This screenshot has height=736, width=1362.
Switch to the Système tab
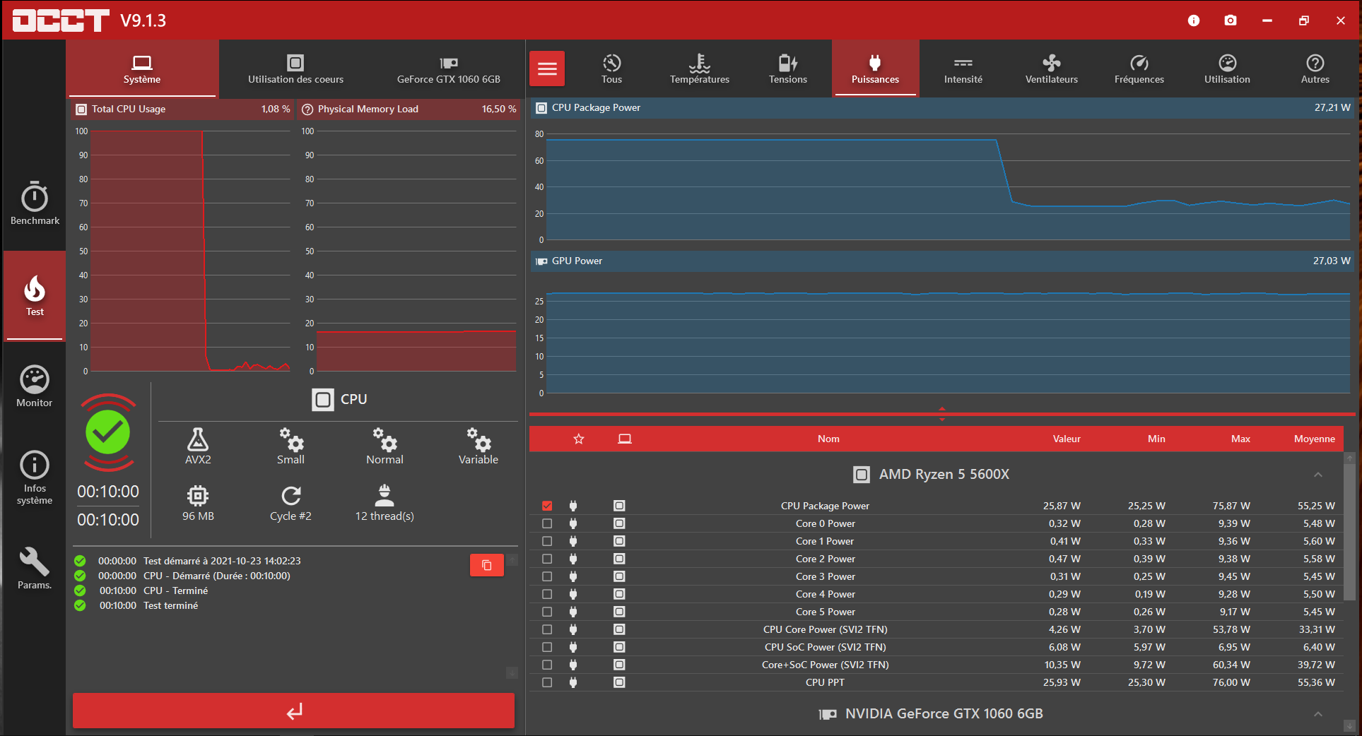tap(142, 69)
